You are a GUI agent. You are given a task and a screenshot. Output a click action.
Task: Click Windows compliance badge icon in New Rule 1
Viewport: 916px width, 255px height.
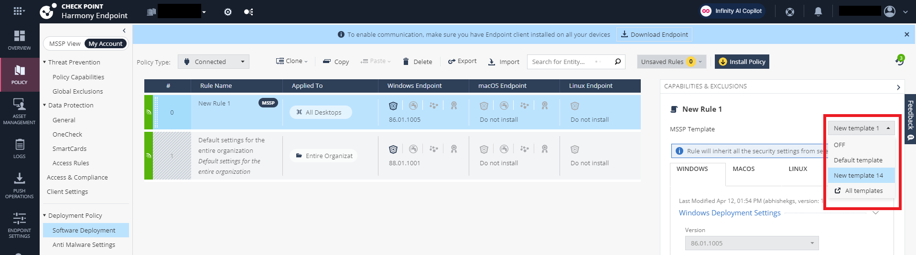(x=454, y=106)
